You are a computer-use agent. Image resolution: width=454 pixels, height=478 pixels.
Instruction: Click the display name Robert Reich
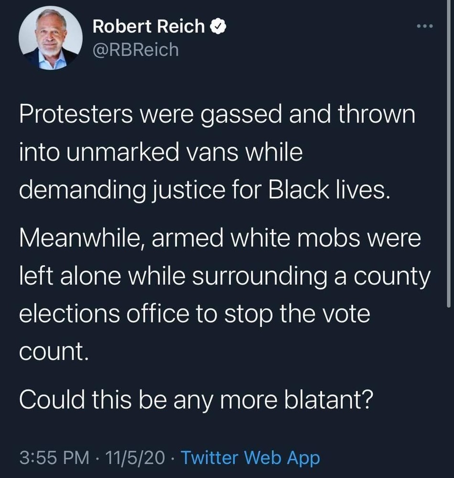[x=149, y=27]
